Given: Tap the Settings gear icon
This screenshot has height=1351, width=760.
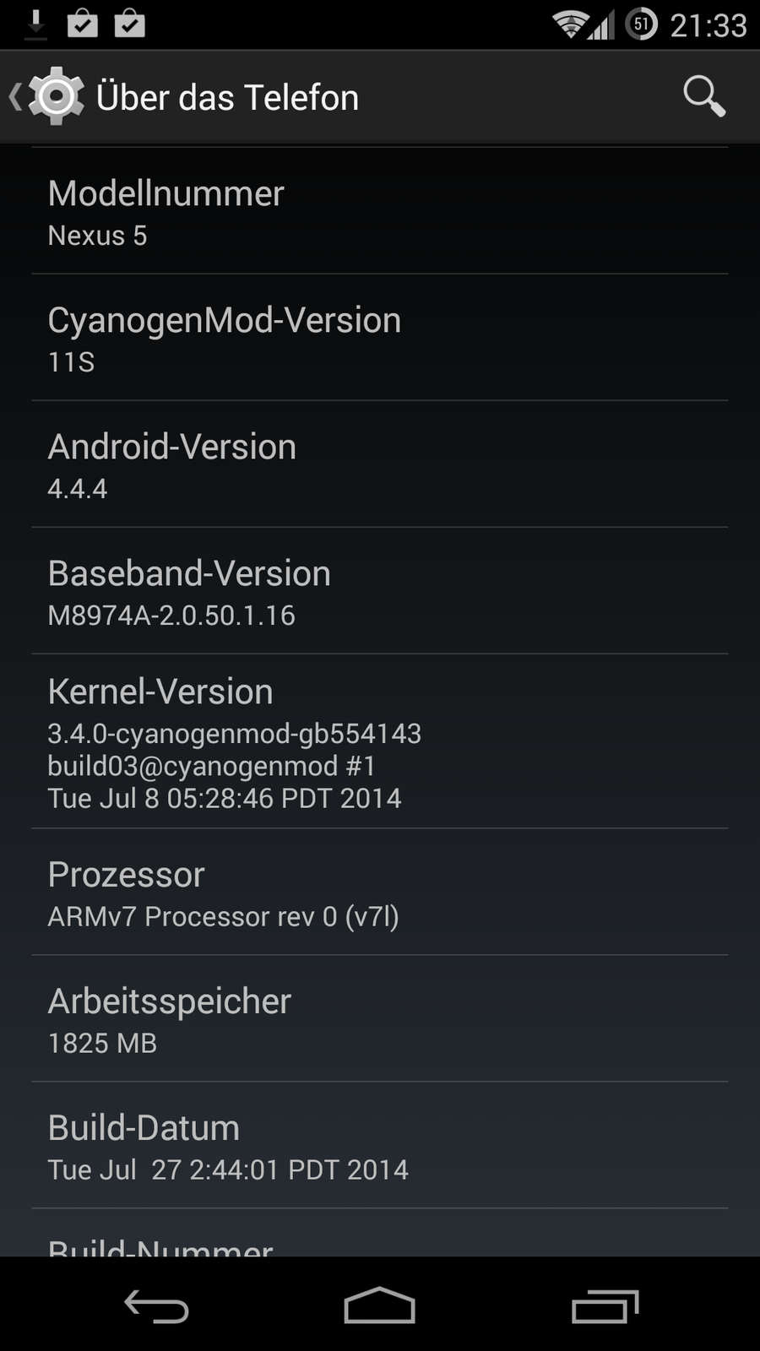Looking at the screenshot, I should pos(57,96).
